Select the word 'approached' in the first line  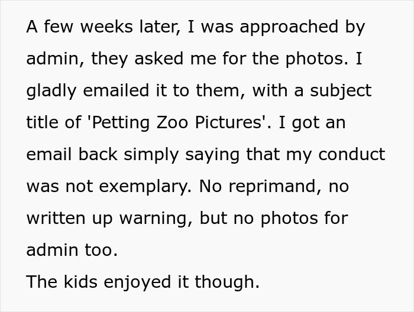(289, 27)
